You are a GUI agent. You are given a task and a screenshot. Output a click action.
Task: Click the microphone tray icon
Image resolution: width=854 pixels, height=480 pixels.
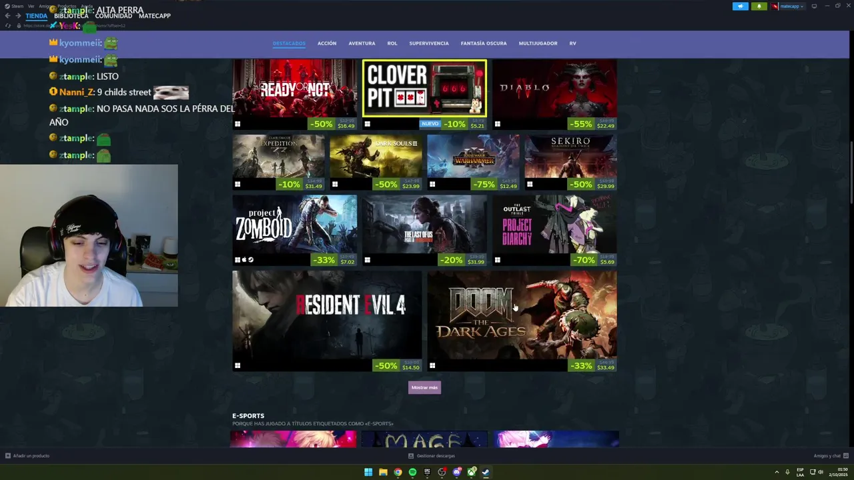pos(787,472)
